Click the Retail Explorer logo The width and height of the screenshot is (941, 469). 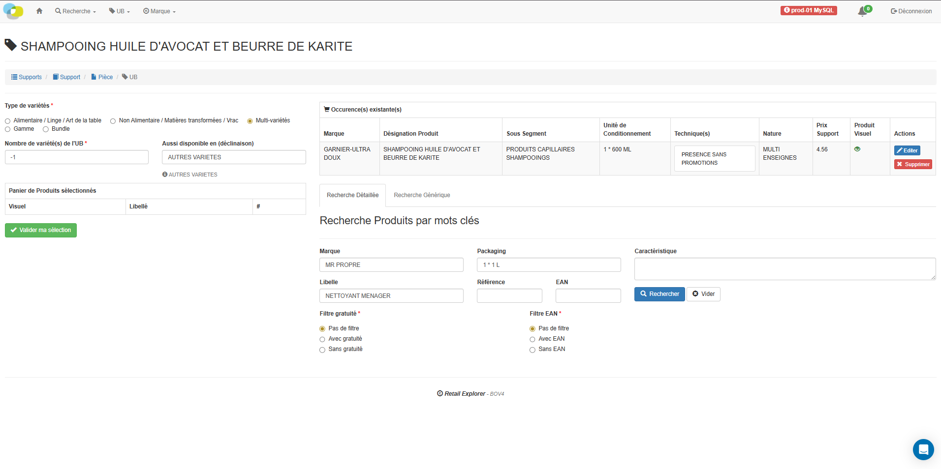click(x=13, y=11)
